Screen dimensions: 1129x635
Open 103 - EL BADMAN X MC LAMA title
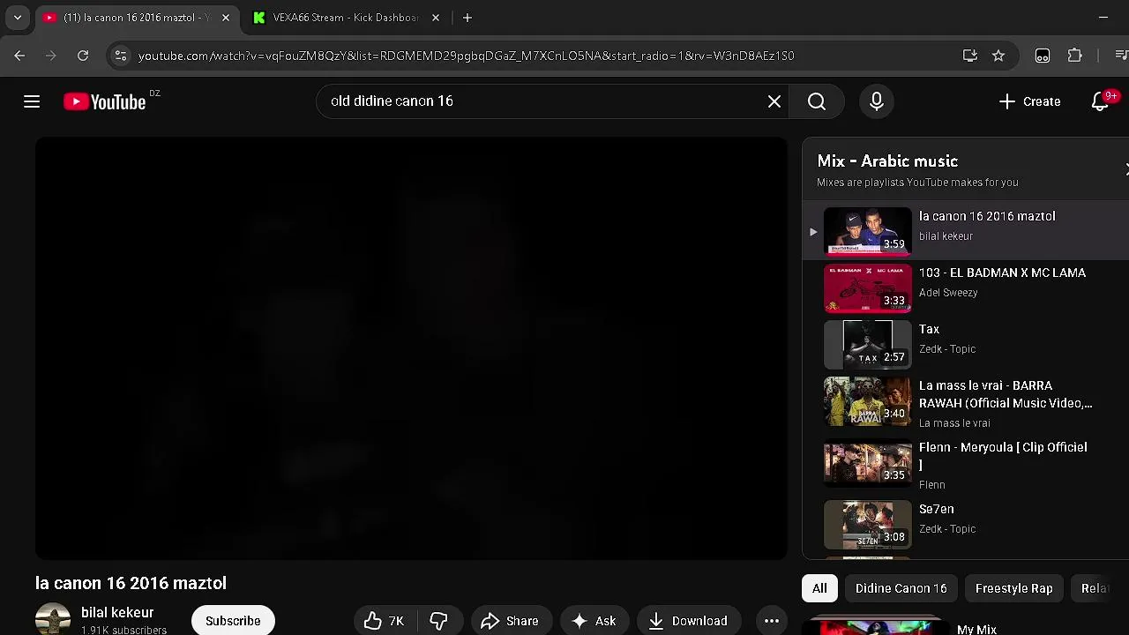pyautogui.click(x=1002, y=273)
